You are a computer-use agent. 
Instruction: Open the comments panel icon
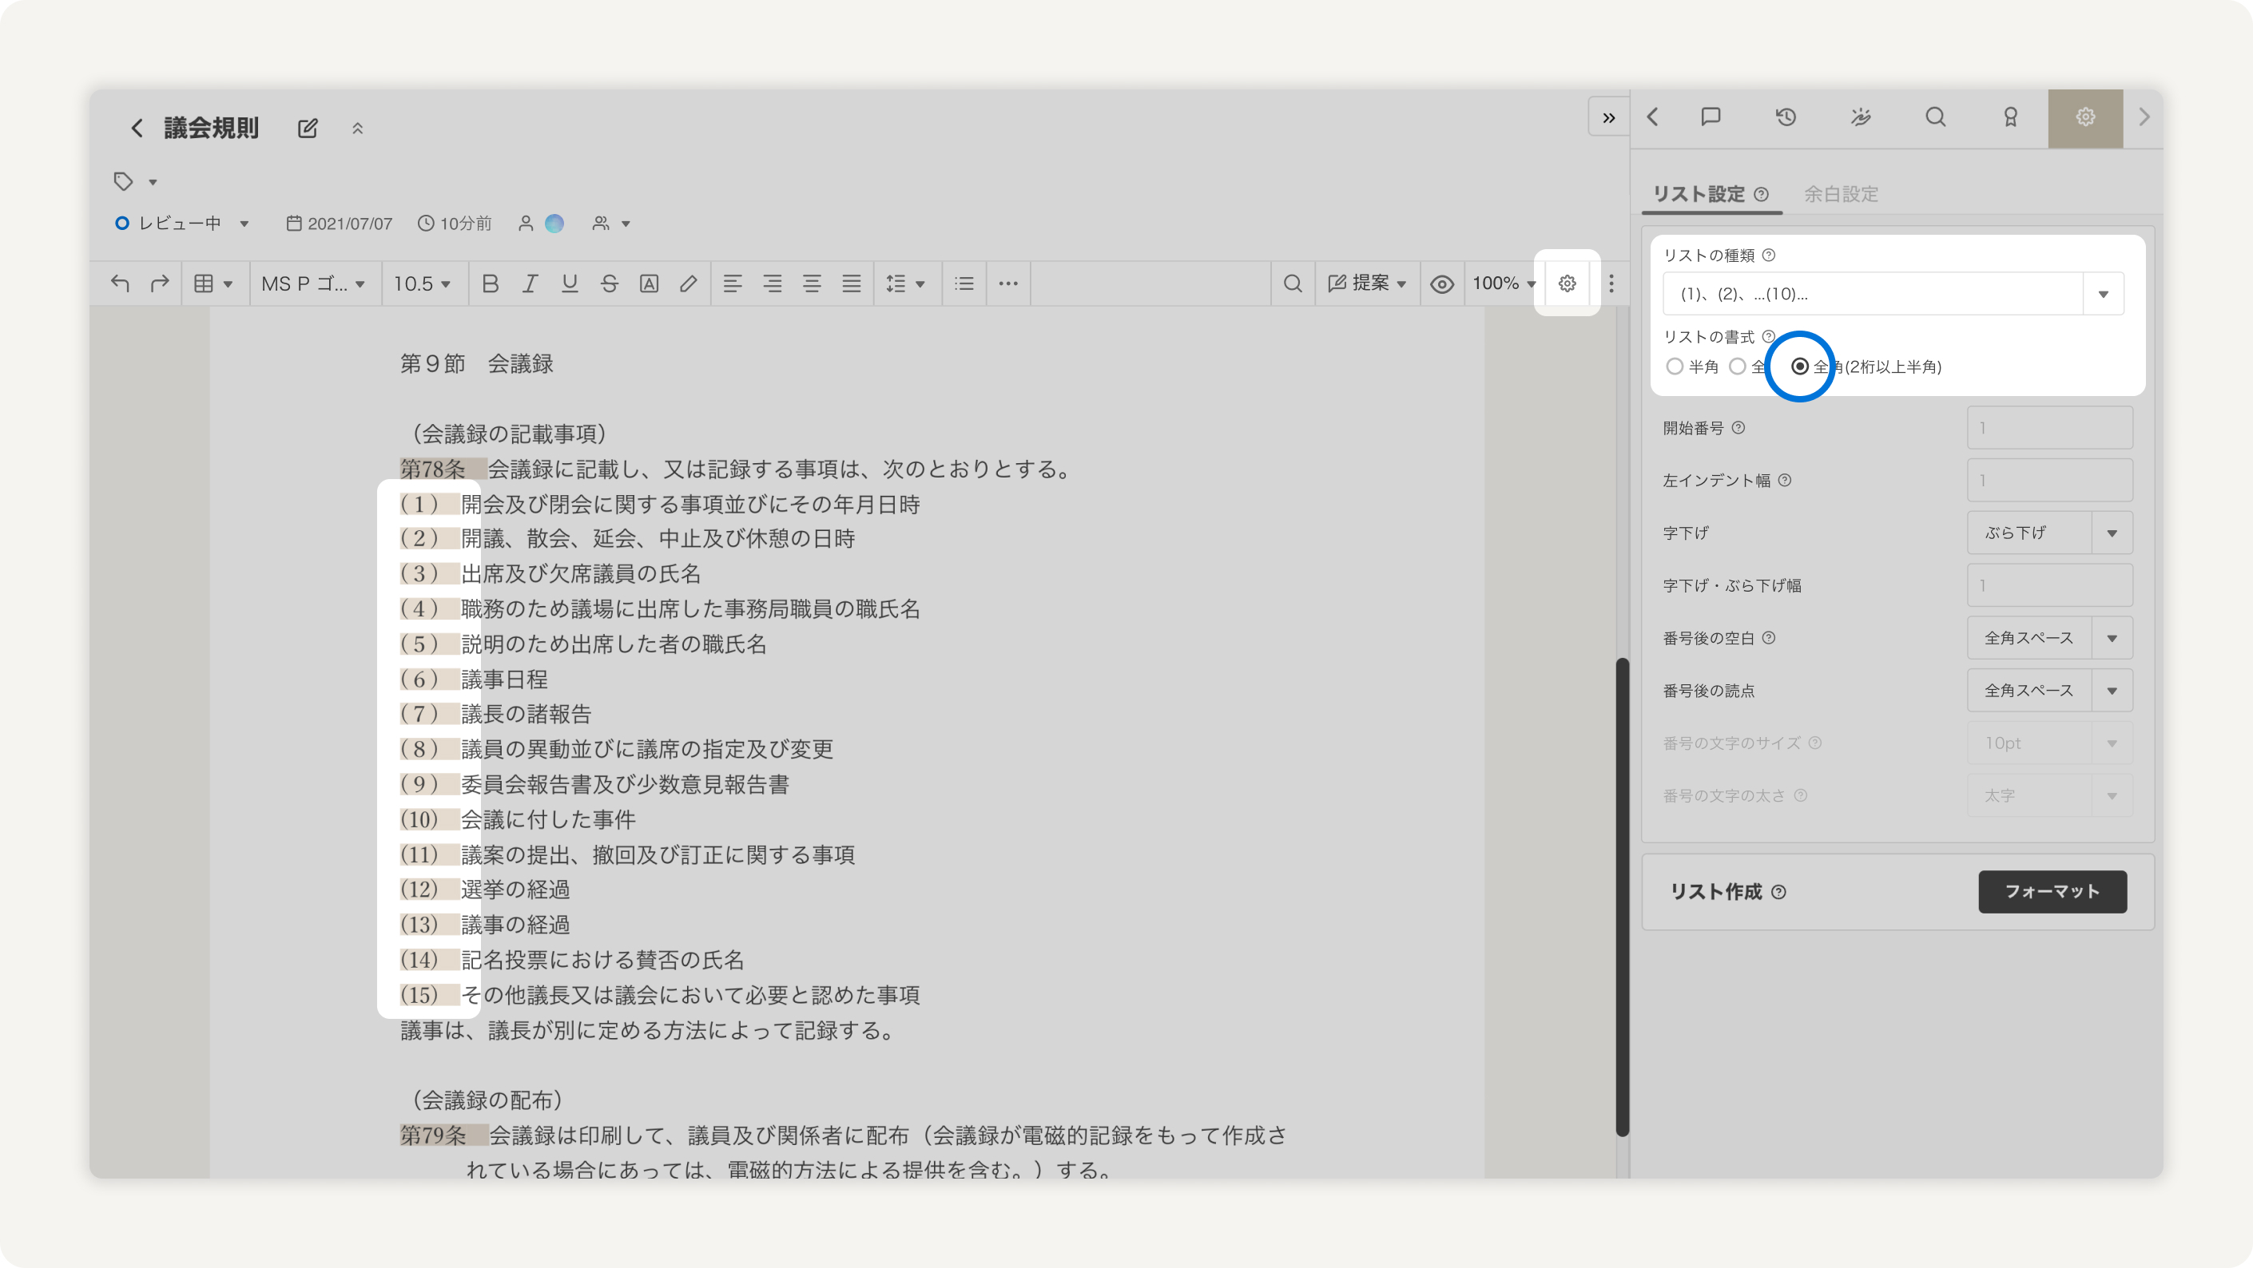pos(1711,117)
